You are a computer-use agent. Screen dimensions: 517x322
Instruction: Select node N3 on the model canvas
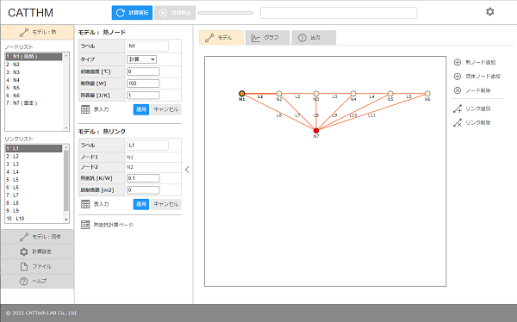(316, 94)
